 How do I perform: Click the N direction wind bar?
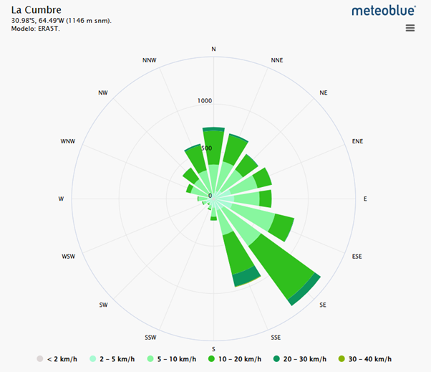point(213,143)
